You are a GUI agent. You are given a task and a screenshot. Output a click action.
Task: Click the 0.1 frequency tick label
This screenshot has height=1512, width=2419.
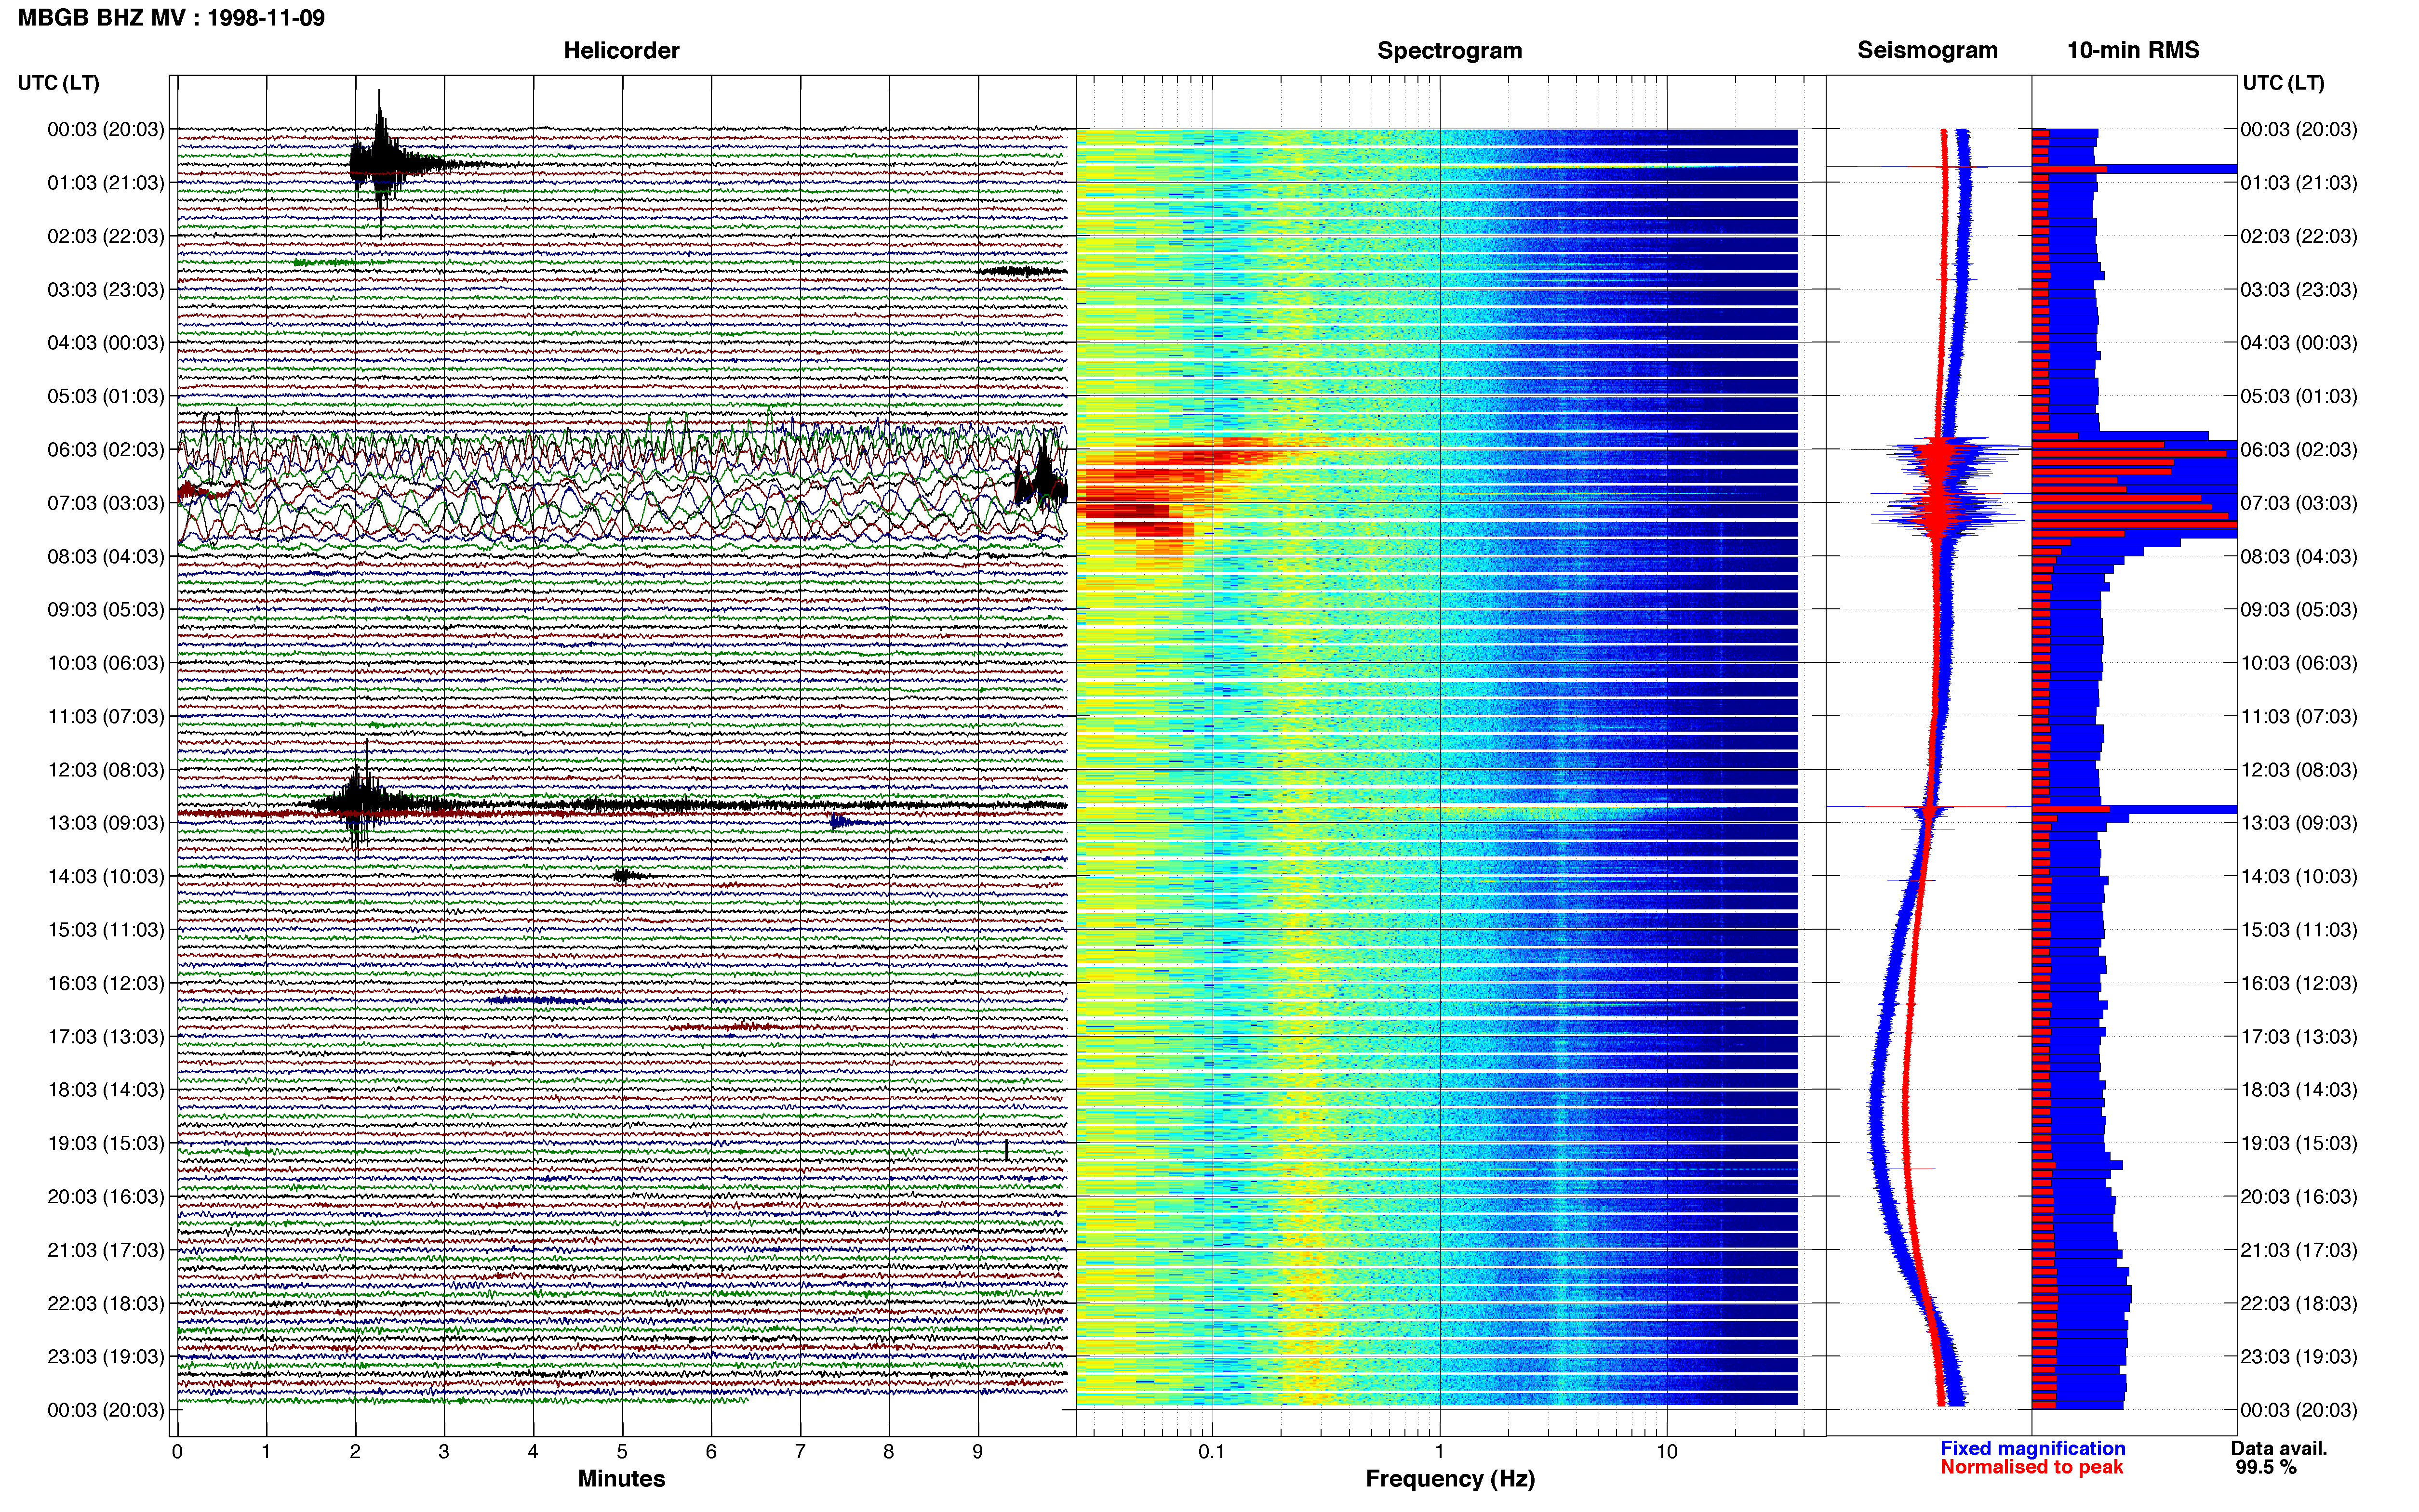tap(1212, 1451)
